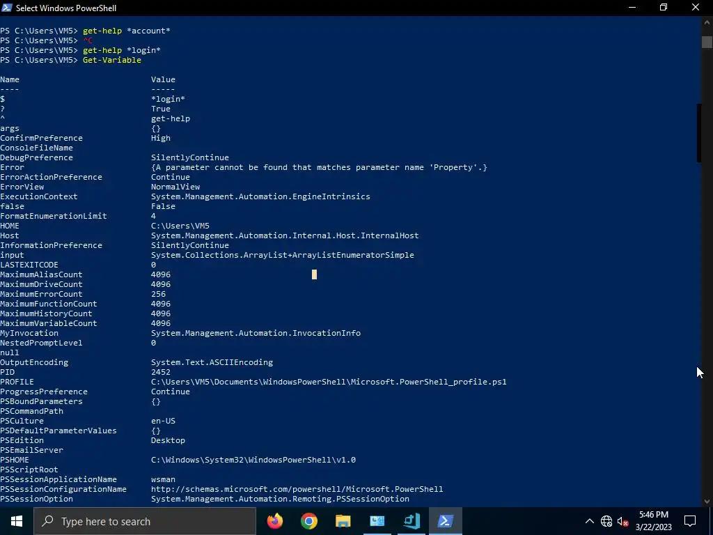Select the active PowerShell taskbar icon
Screen dimensions: 713x535
click(x=445, y=521)
